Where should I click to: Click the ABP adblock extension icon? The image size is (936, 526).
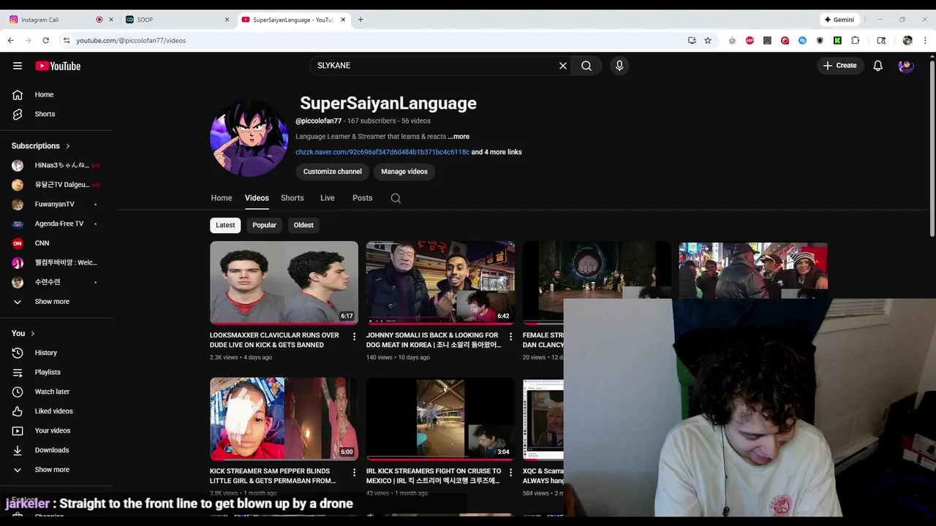pos(750,40)
